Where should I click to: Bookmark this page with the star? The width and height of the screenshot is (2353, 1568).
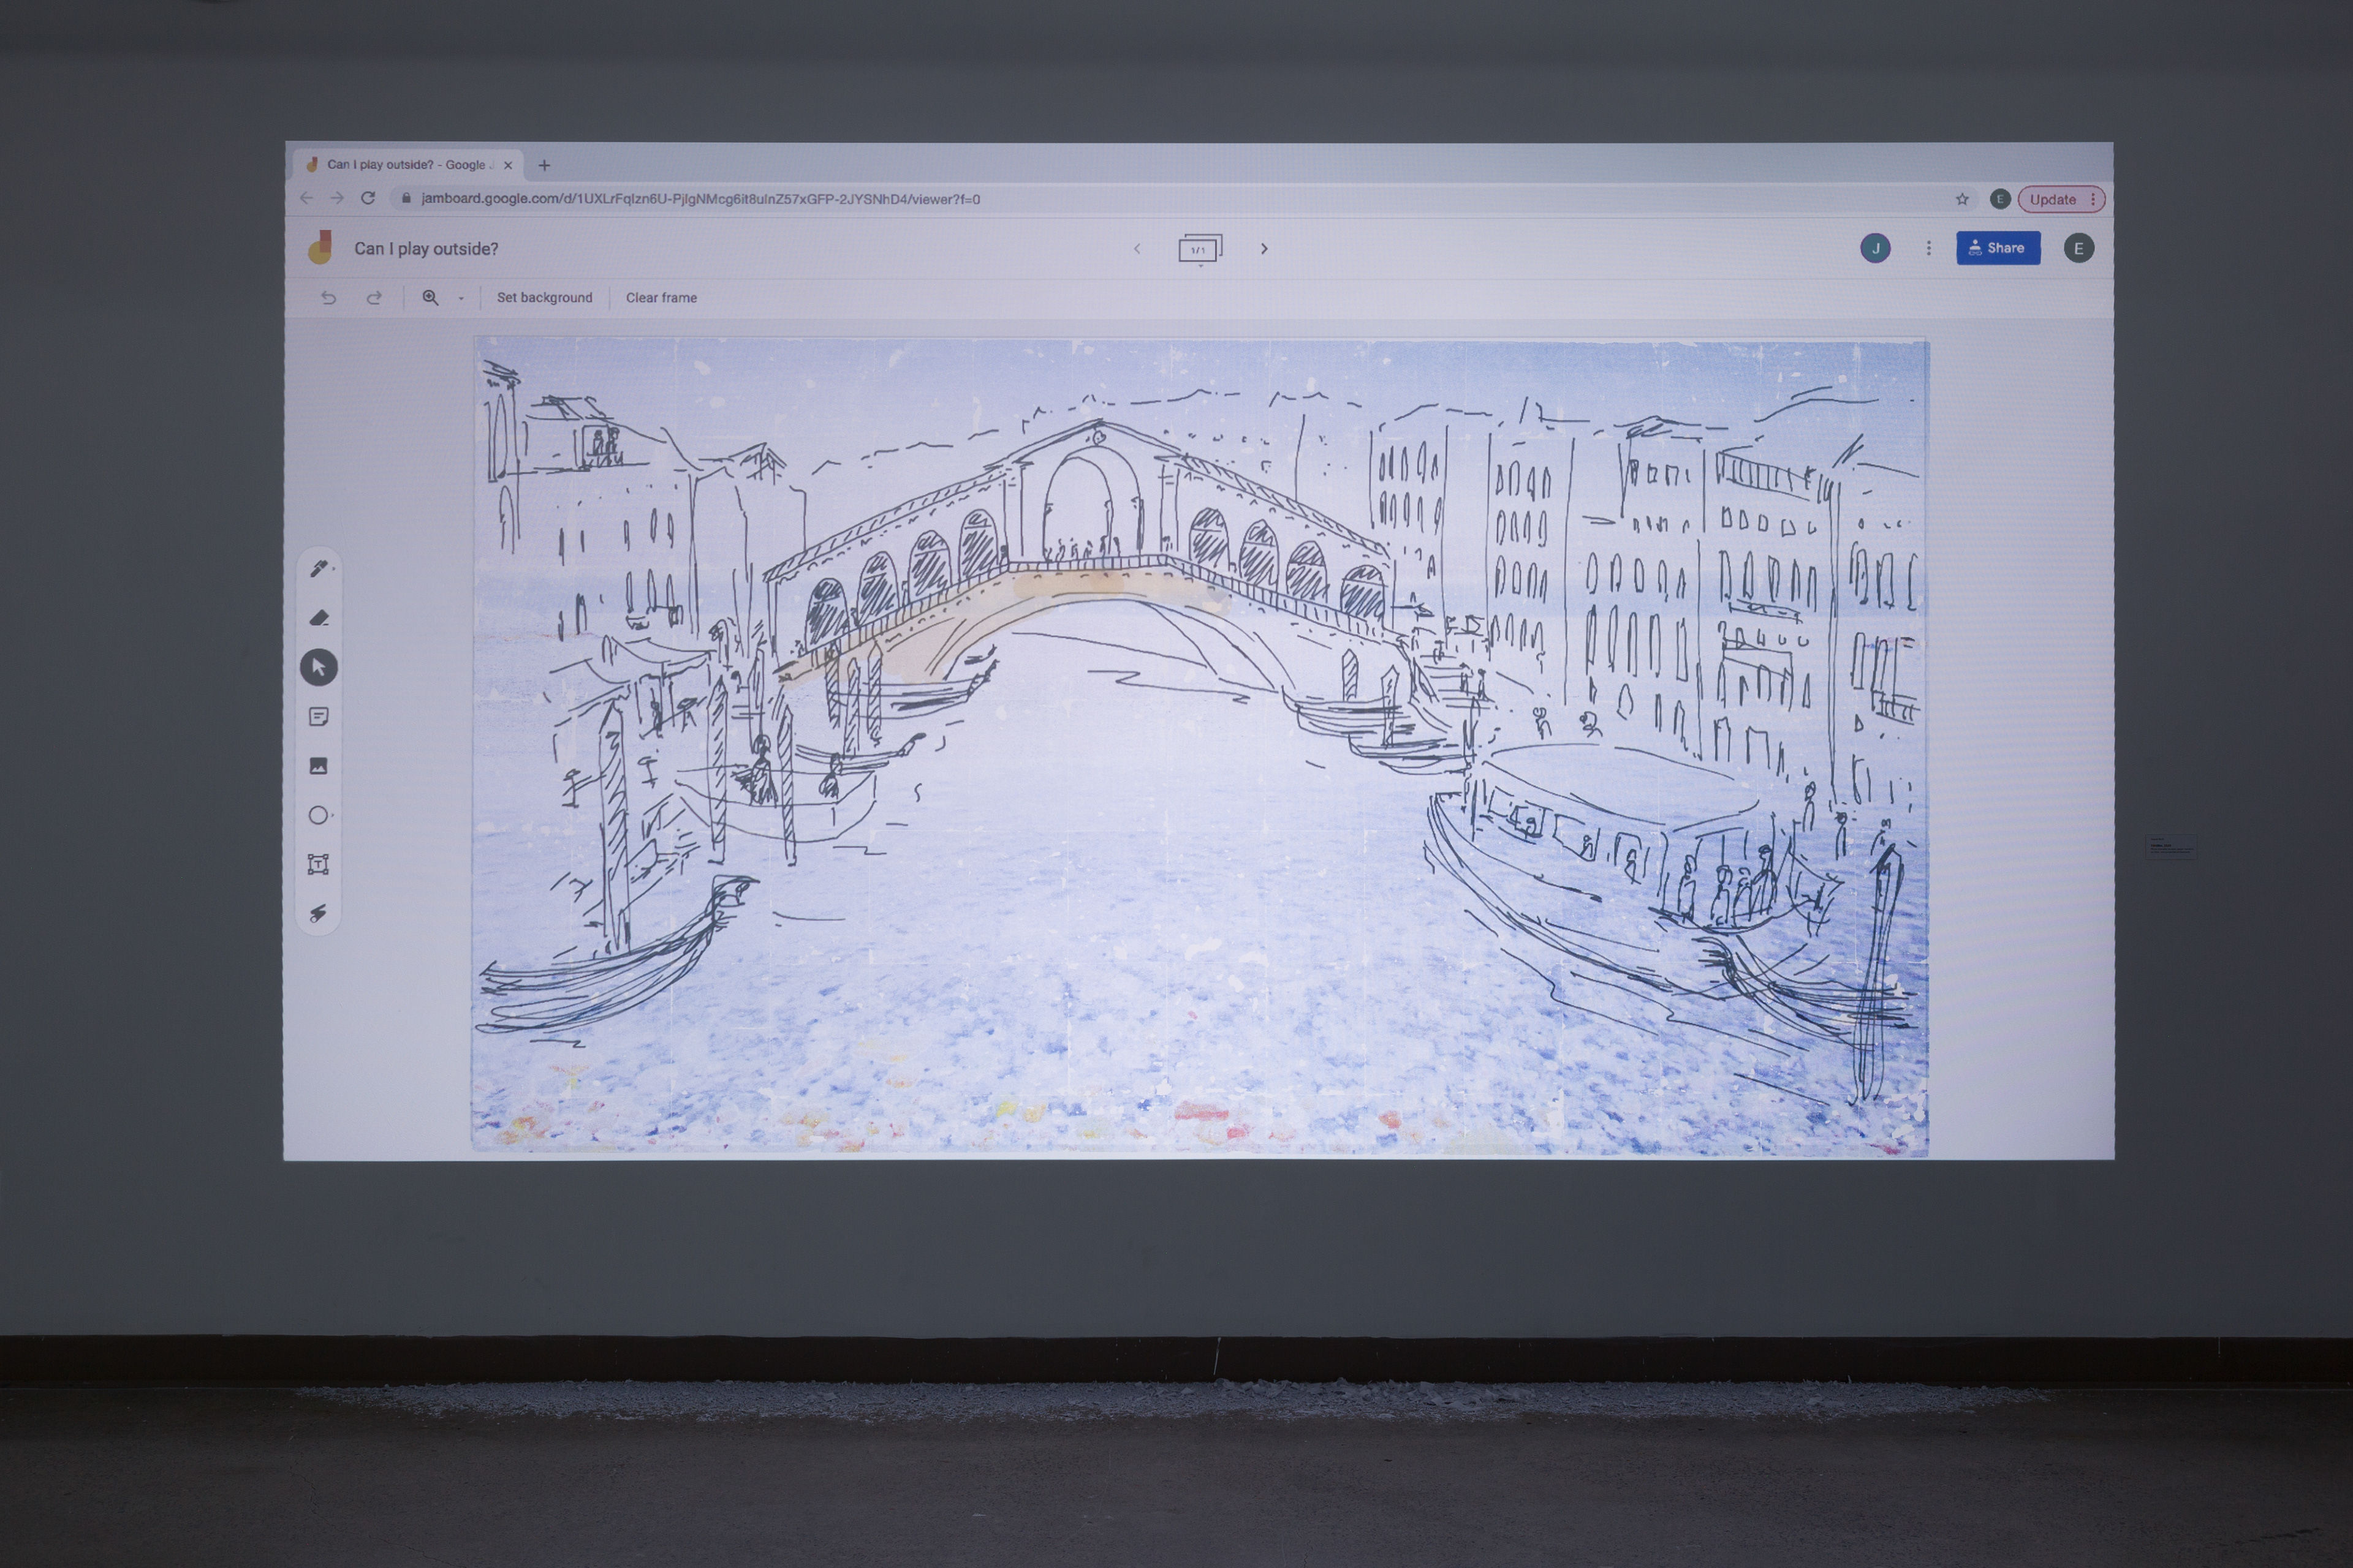pos(1962,199)
